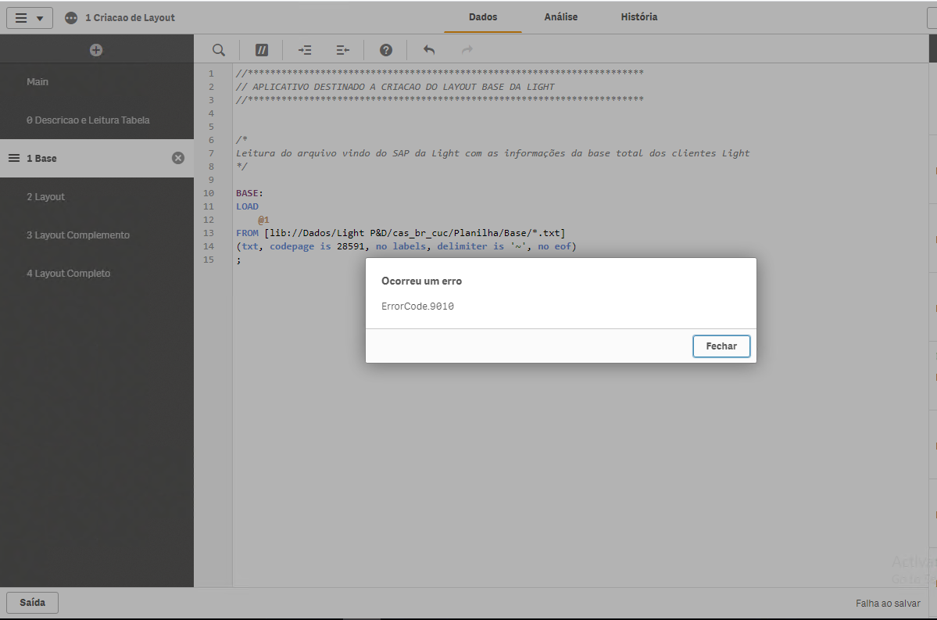Add a new script section with plus icon
The height and width of the screenshot is (620, 937).
click(96, 50)
